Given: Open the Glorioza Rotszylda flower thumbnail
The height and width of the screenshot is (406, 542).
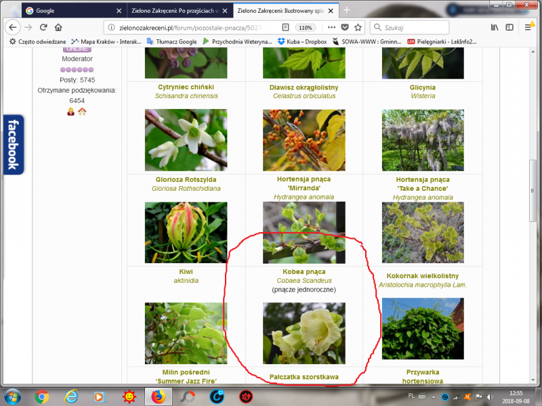Looking at the screenshot, I should [186, 232].
